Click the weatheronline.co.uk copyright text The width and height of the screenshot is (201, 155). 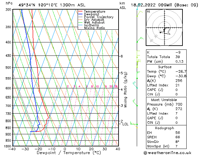(x=167, y=153)
